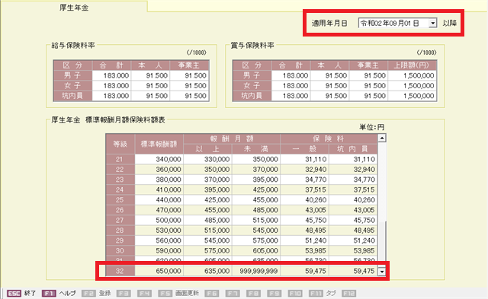Click 以上 column header
Image resolution: width=488 pixels, height=299 pixels.
207,149
